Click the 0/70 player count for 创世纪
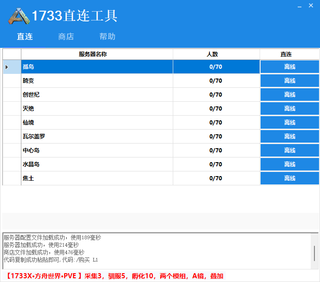The width and height of the screenshot is (320, 282). click(x=216, y=95)
